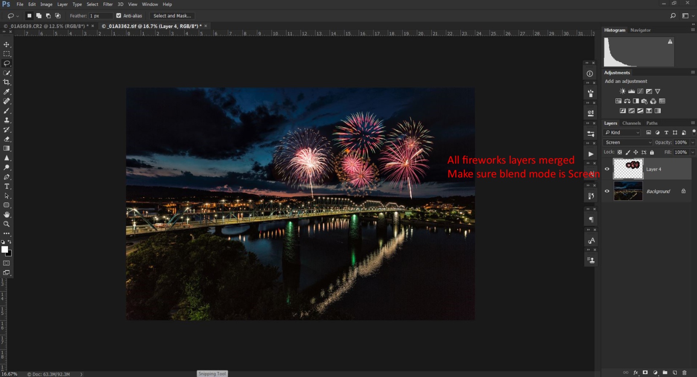This screenshot has width=697, height=377.
Task: Select the Clone Stamp tool
Action: pyautogui.click(x=6, y=120)
